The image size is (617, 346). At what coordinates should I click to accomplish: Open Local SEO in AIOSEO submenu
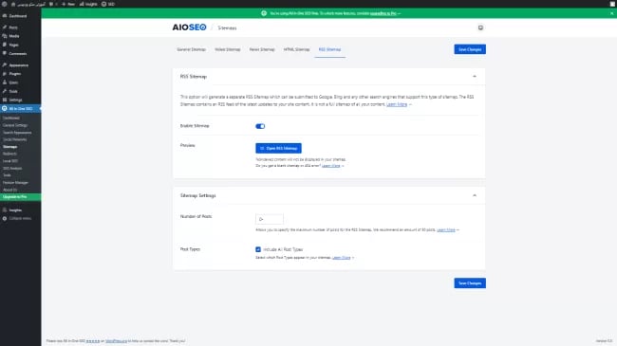point(10,161)
